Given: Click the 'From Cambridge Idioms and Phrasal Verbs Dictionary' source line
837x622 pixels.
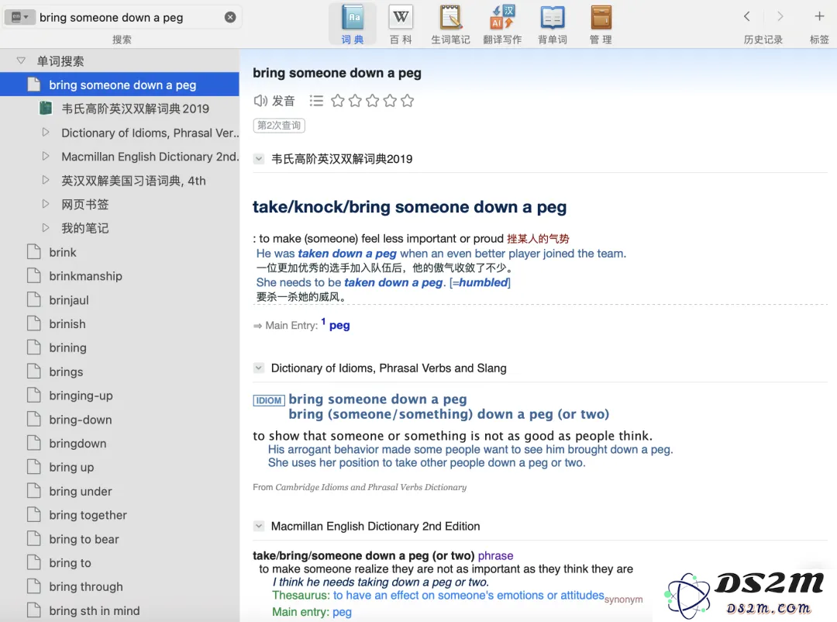Looking at the screenshot, I should pos(360,487).
